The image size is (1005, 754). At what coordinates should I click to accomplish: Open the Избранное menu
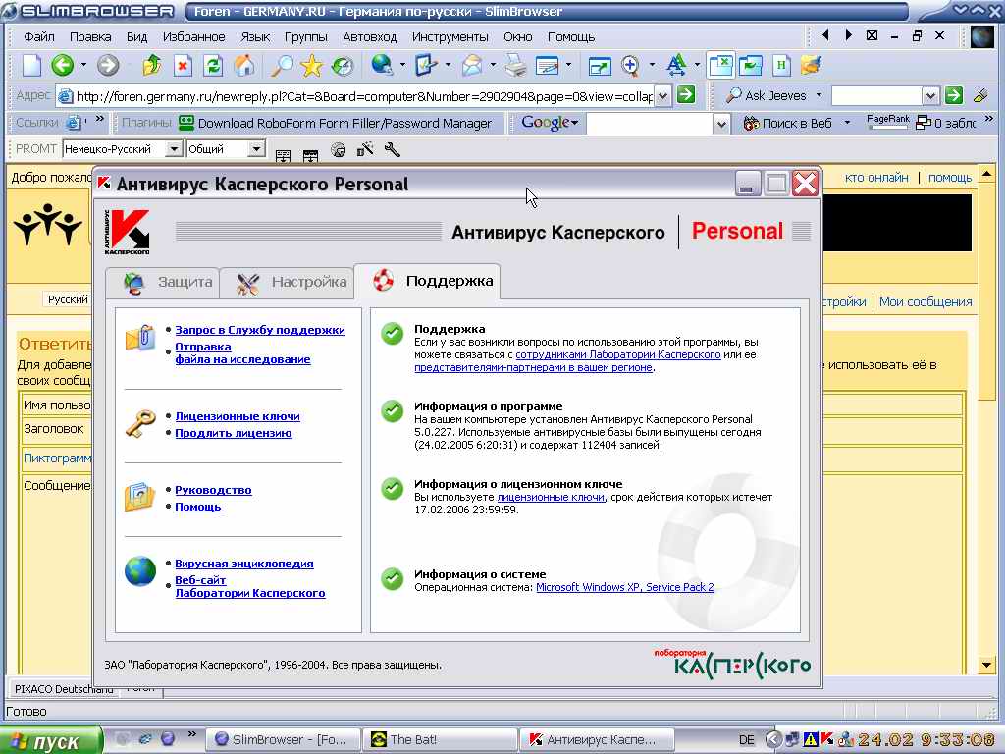coord(193,36)
